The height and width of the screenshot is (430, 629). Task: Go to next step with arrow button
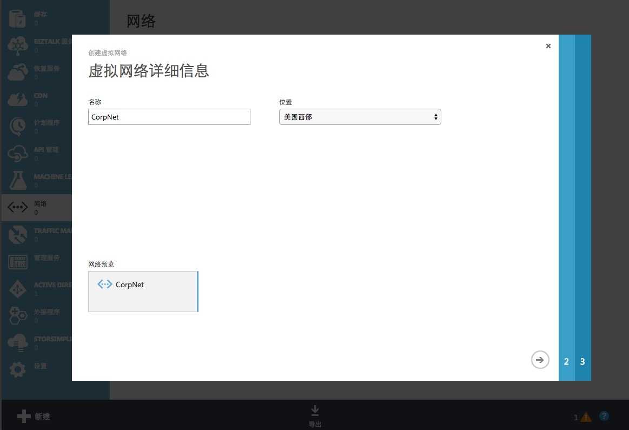click(540, 360)
